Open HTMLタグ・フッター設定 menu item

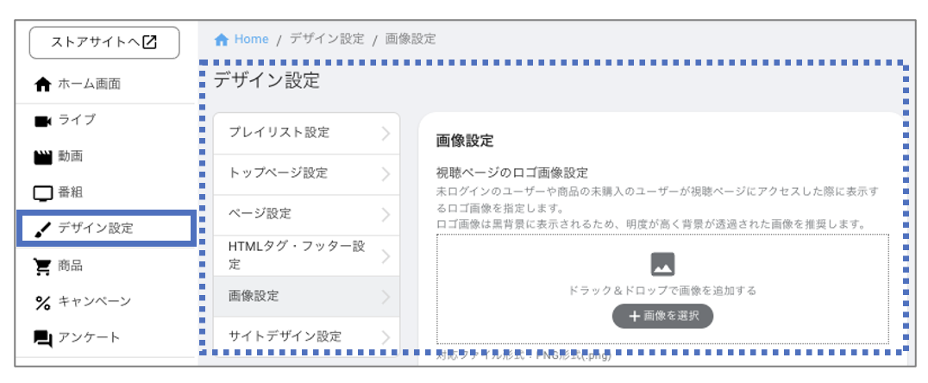306,255
